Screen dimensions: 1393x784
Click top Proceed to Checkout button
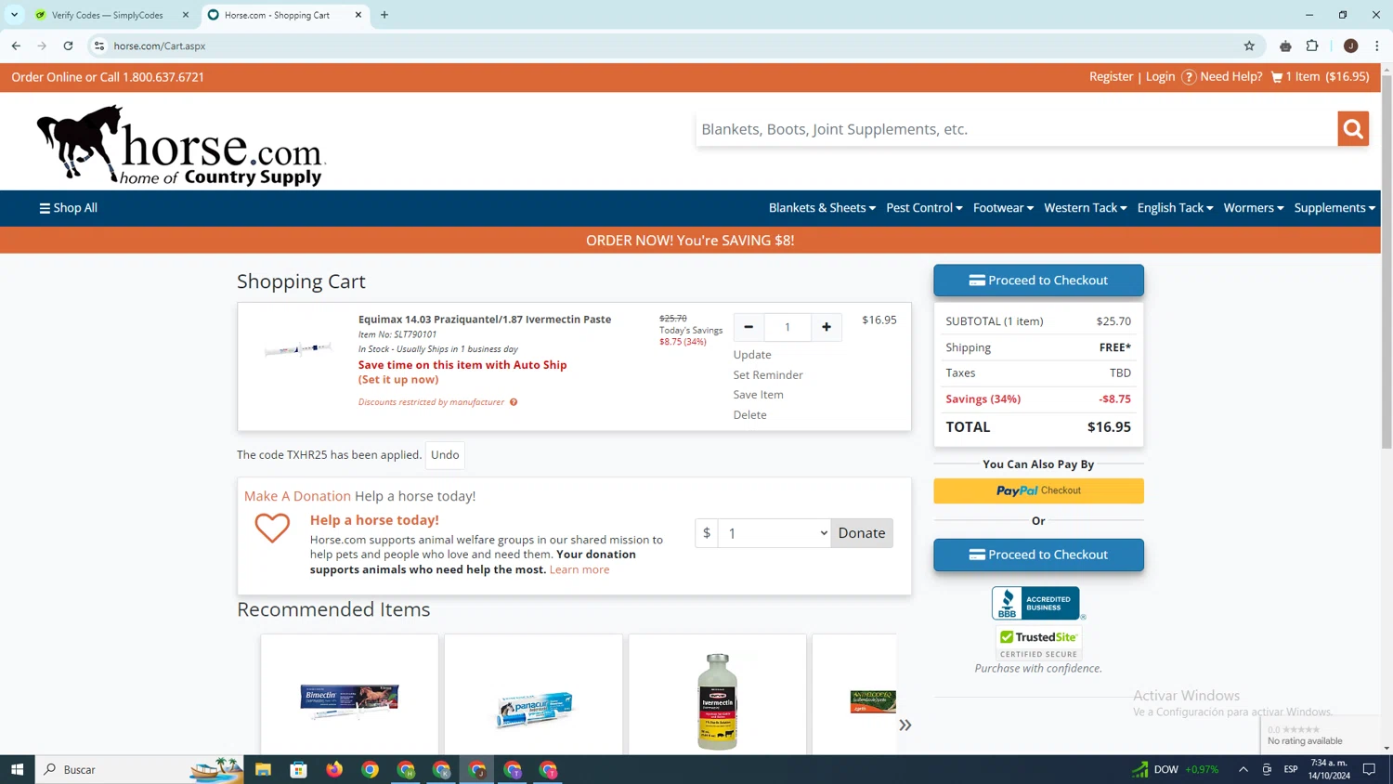pyautogui.click(x=1038, y=281)
